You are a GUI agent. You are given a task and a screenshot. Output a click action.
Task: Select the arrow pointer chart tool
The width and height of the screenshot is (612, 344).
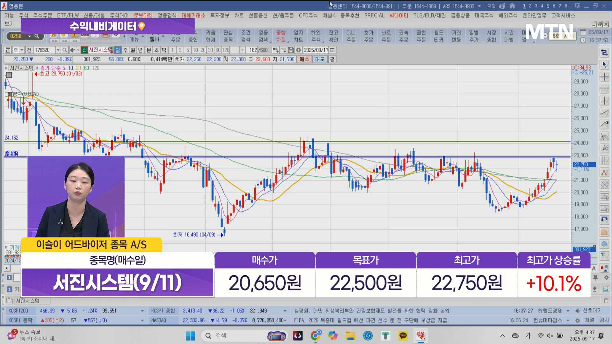[604, 65]
